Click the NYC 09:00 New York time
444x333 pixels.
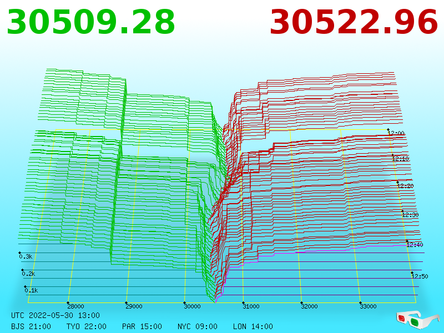[x=198, y=326]
